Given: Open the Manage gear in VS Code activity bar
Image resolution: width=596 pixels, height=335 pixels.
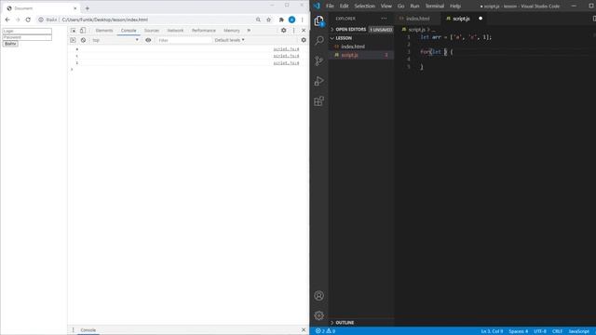Looking at the screenshot, I should pos(319,315).
